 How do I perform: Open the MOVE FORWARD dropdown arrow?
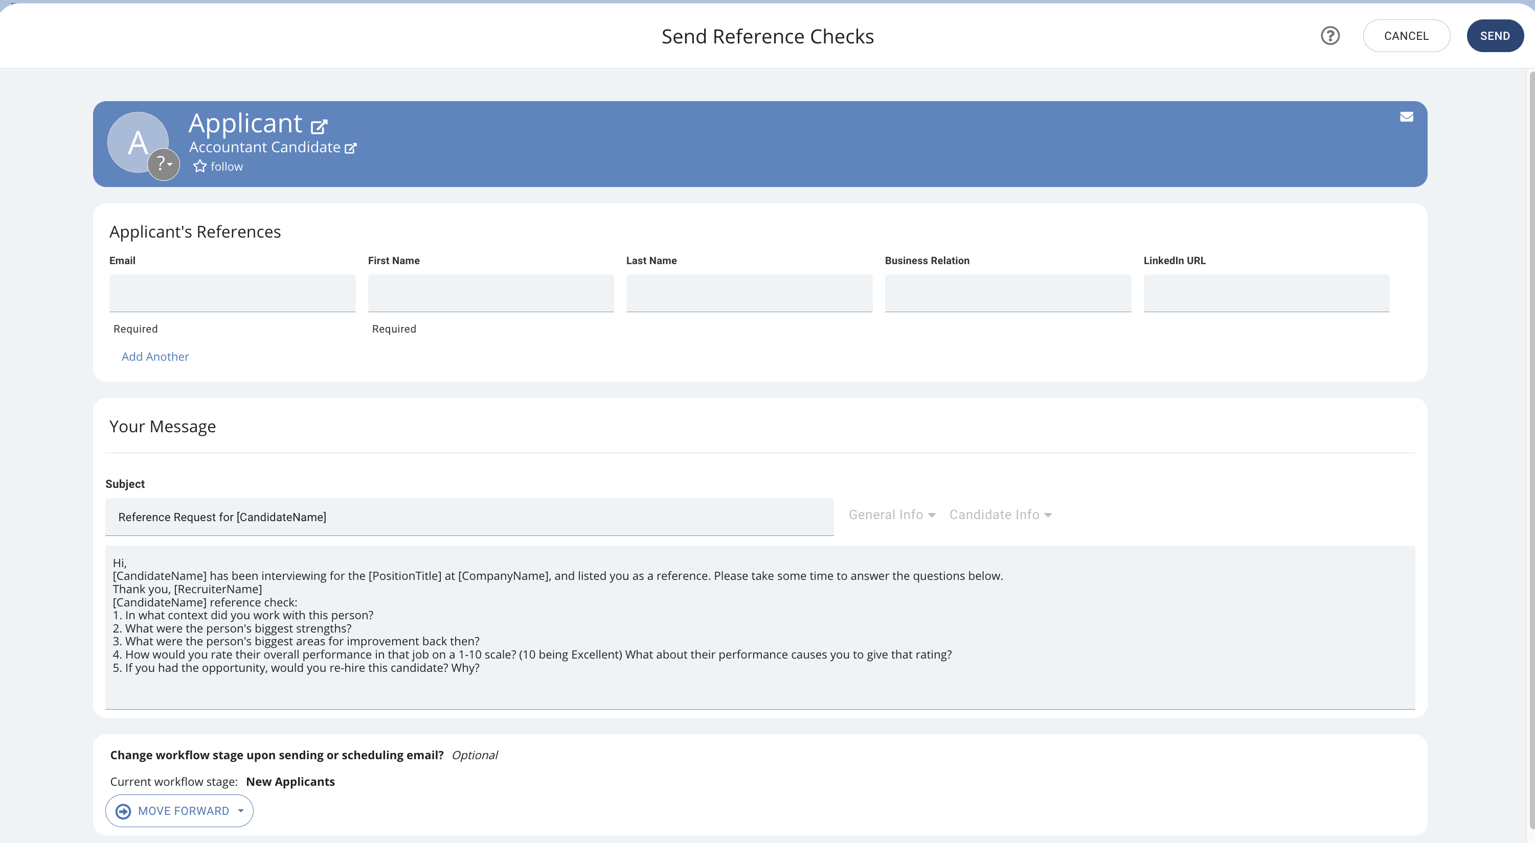[x=241, y=811]
